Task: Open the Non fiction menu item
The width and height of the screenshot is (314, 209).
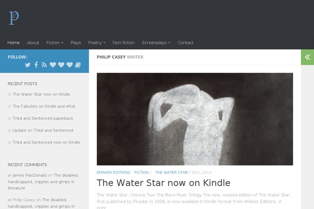Action: pyautogui.click(x=124, y=43)
